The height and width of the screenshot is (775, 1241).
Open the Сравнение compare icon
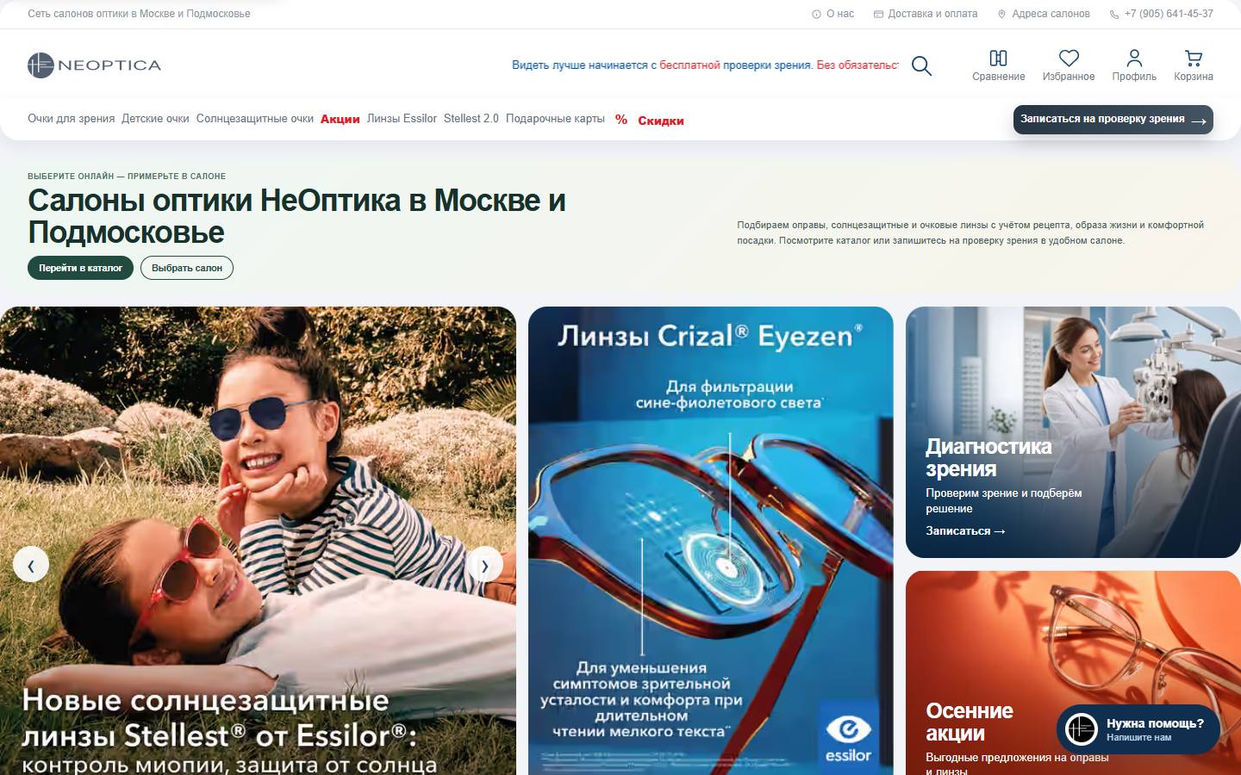click(x=998, y=65)
